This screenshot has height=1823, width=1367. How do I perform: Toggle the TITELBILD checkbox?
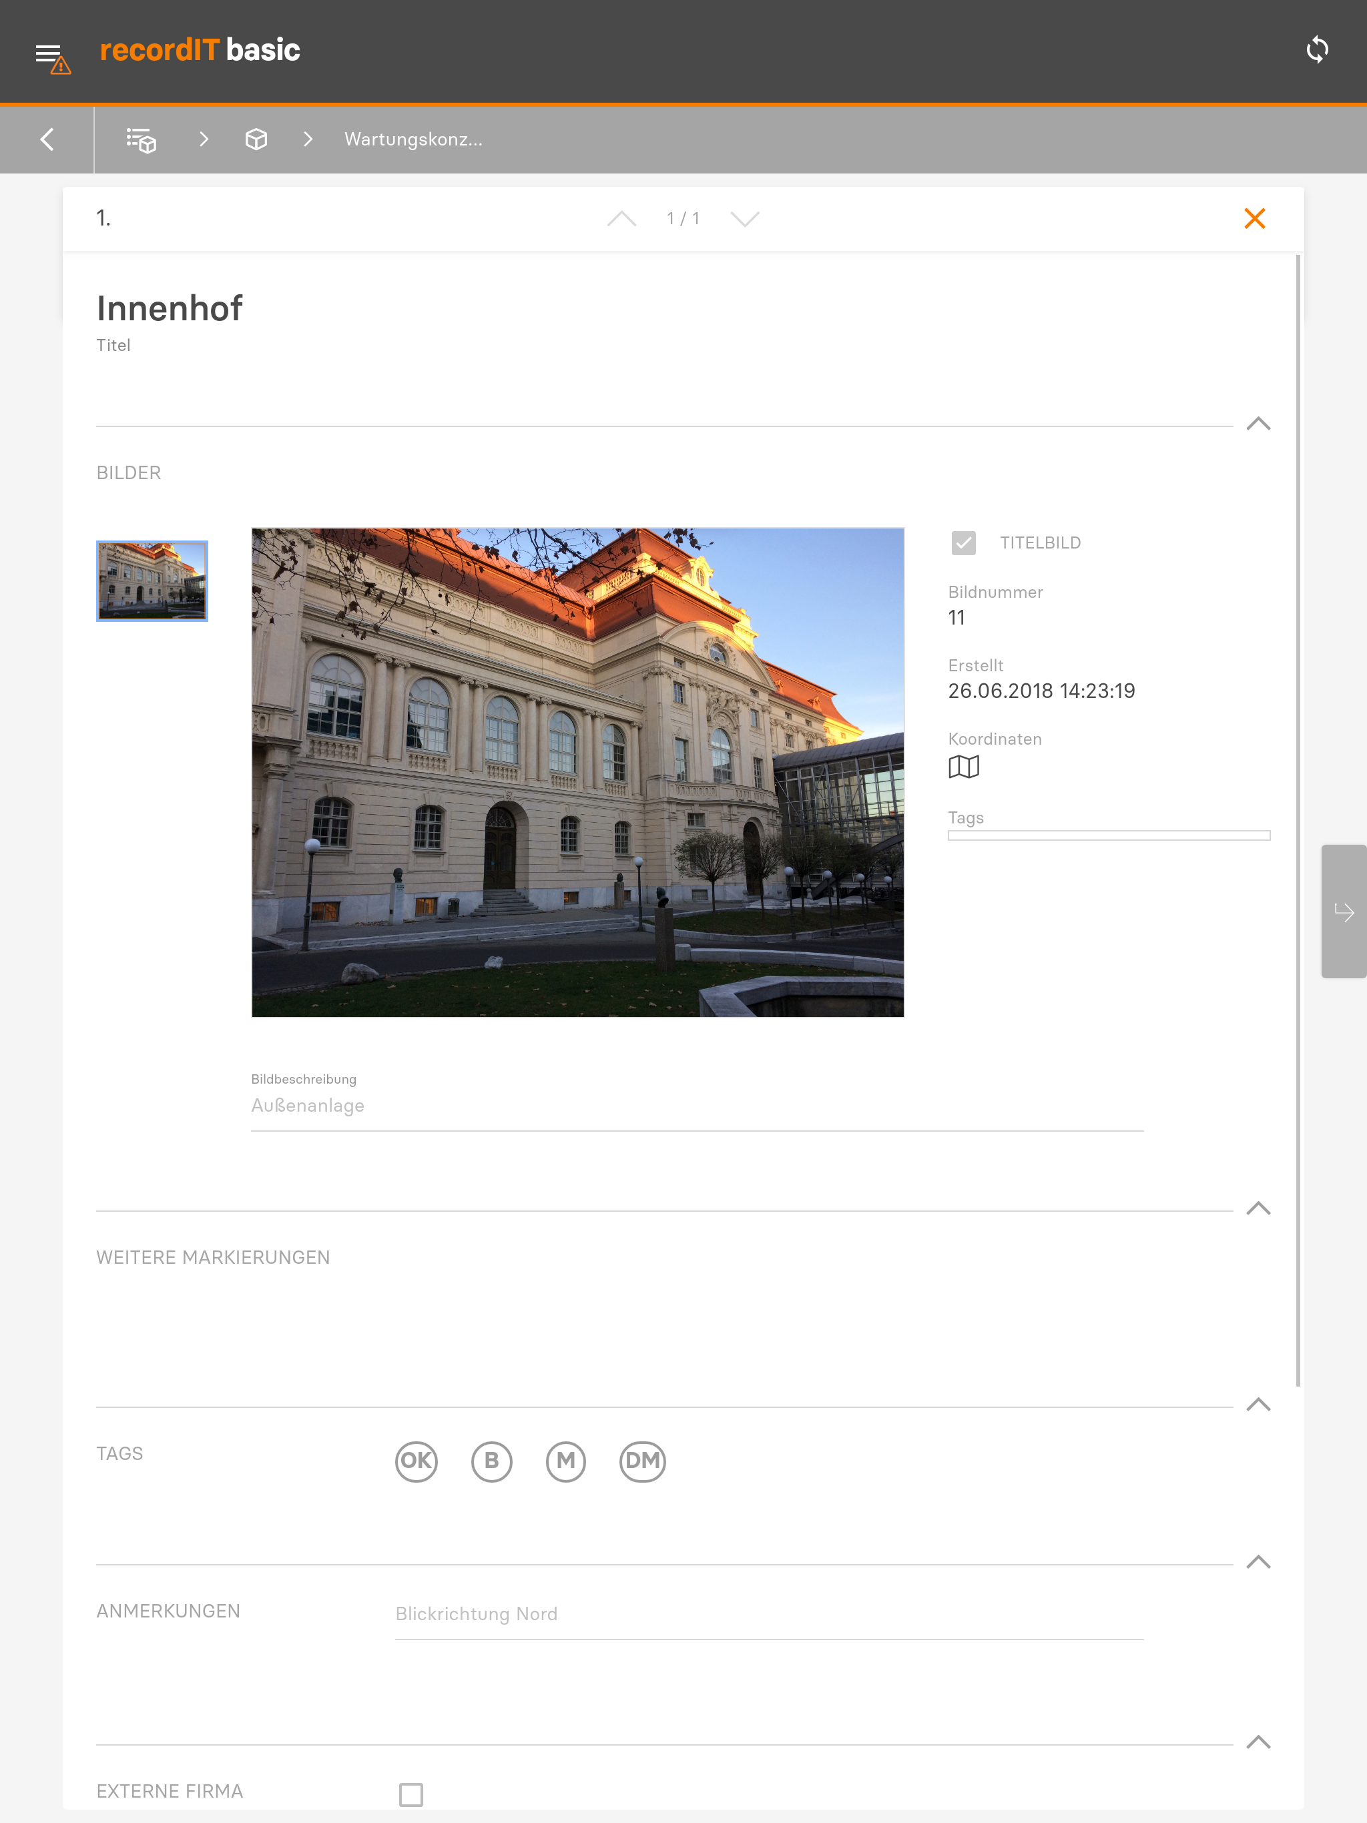(x=963, y=543)
